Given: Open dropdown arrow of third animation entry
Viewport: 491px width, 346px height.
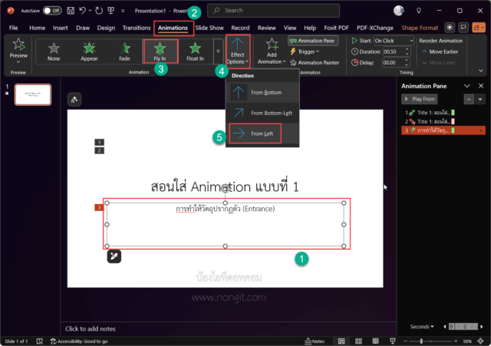Looking at the screenshot, I should 481,130.
